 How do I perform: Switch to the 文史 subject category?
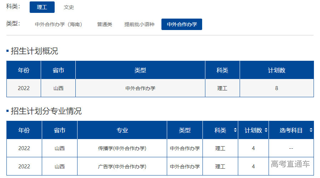coord(69,7)
